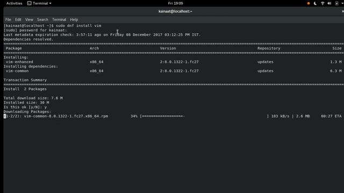The width and height of the screenshot is (344, 193).
Task: Click the 'vim-common' package name in the dependencies list
Action: (17, 71)
